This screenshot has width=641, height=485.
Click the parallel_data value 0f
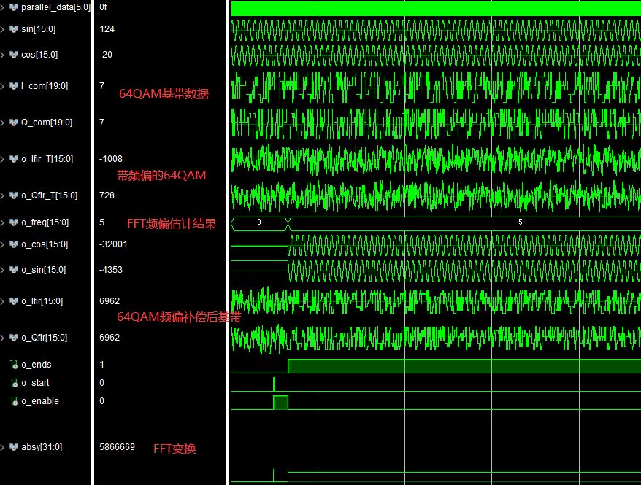tap(103, 7)
